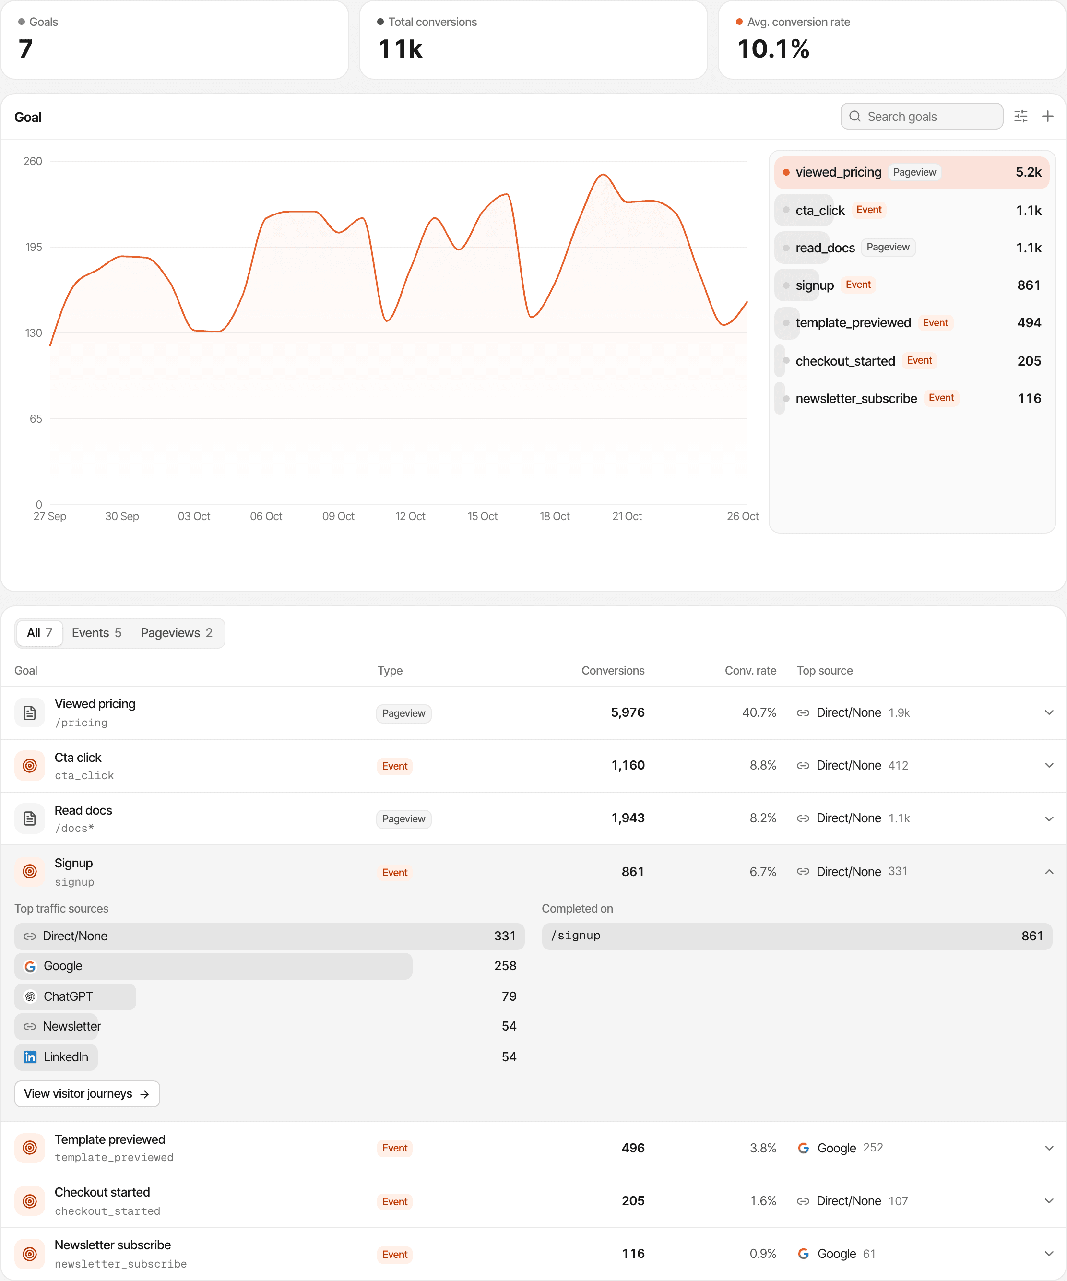Select the Viewed pricing page icon
1067x1281 pixels.
(30, 712)
